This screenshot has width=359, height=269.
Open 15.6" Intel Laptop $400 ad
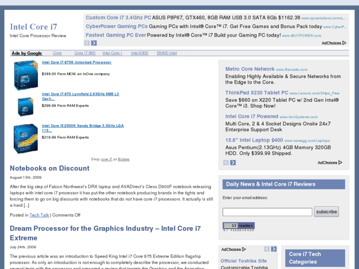coord(254,140)
